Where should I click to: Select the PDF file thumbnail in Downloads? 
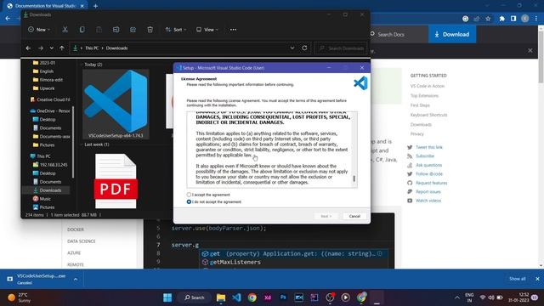pyautogui.click(x=116, y=181)
